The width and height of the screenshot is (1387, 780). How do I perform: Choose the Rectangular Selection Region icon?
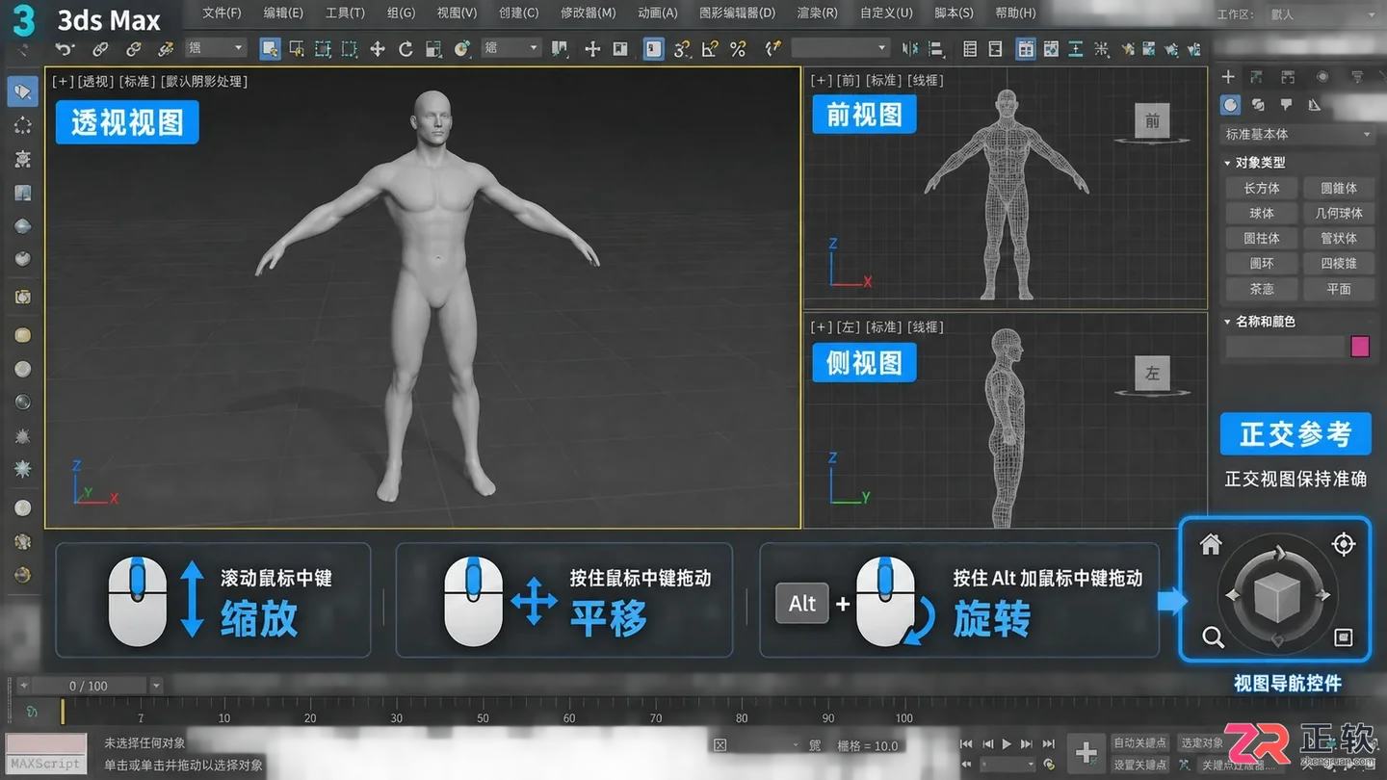(x=323, y=48)
